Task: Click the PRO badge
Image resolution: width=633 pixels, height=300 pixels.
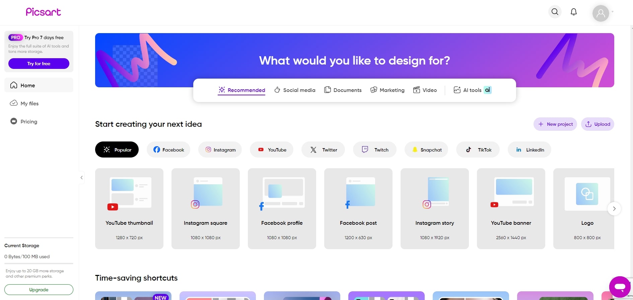Action: coord(15,37)
